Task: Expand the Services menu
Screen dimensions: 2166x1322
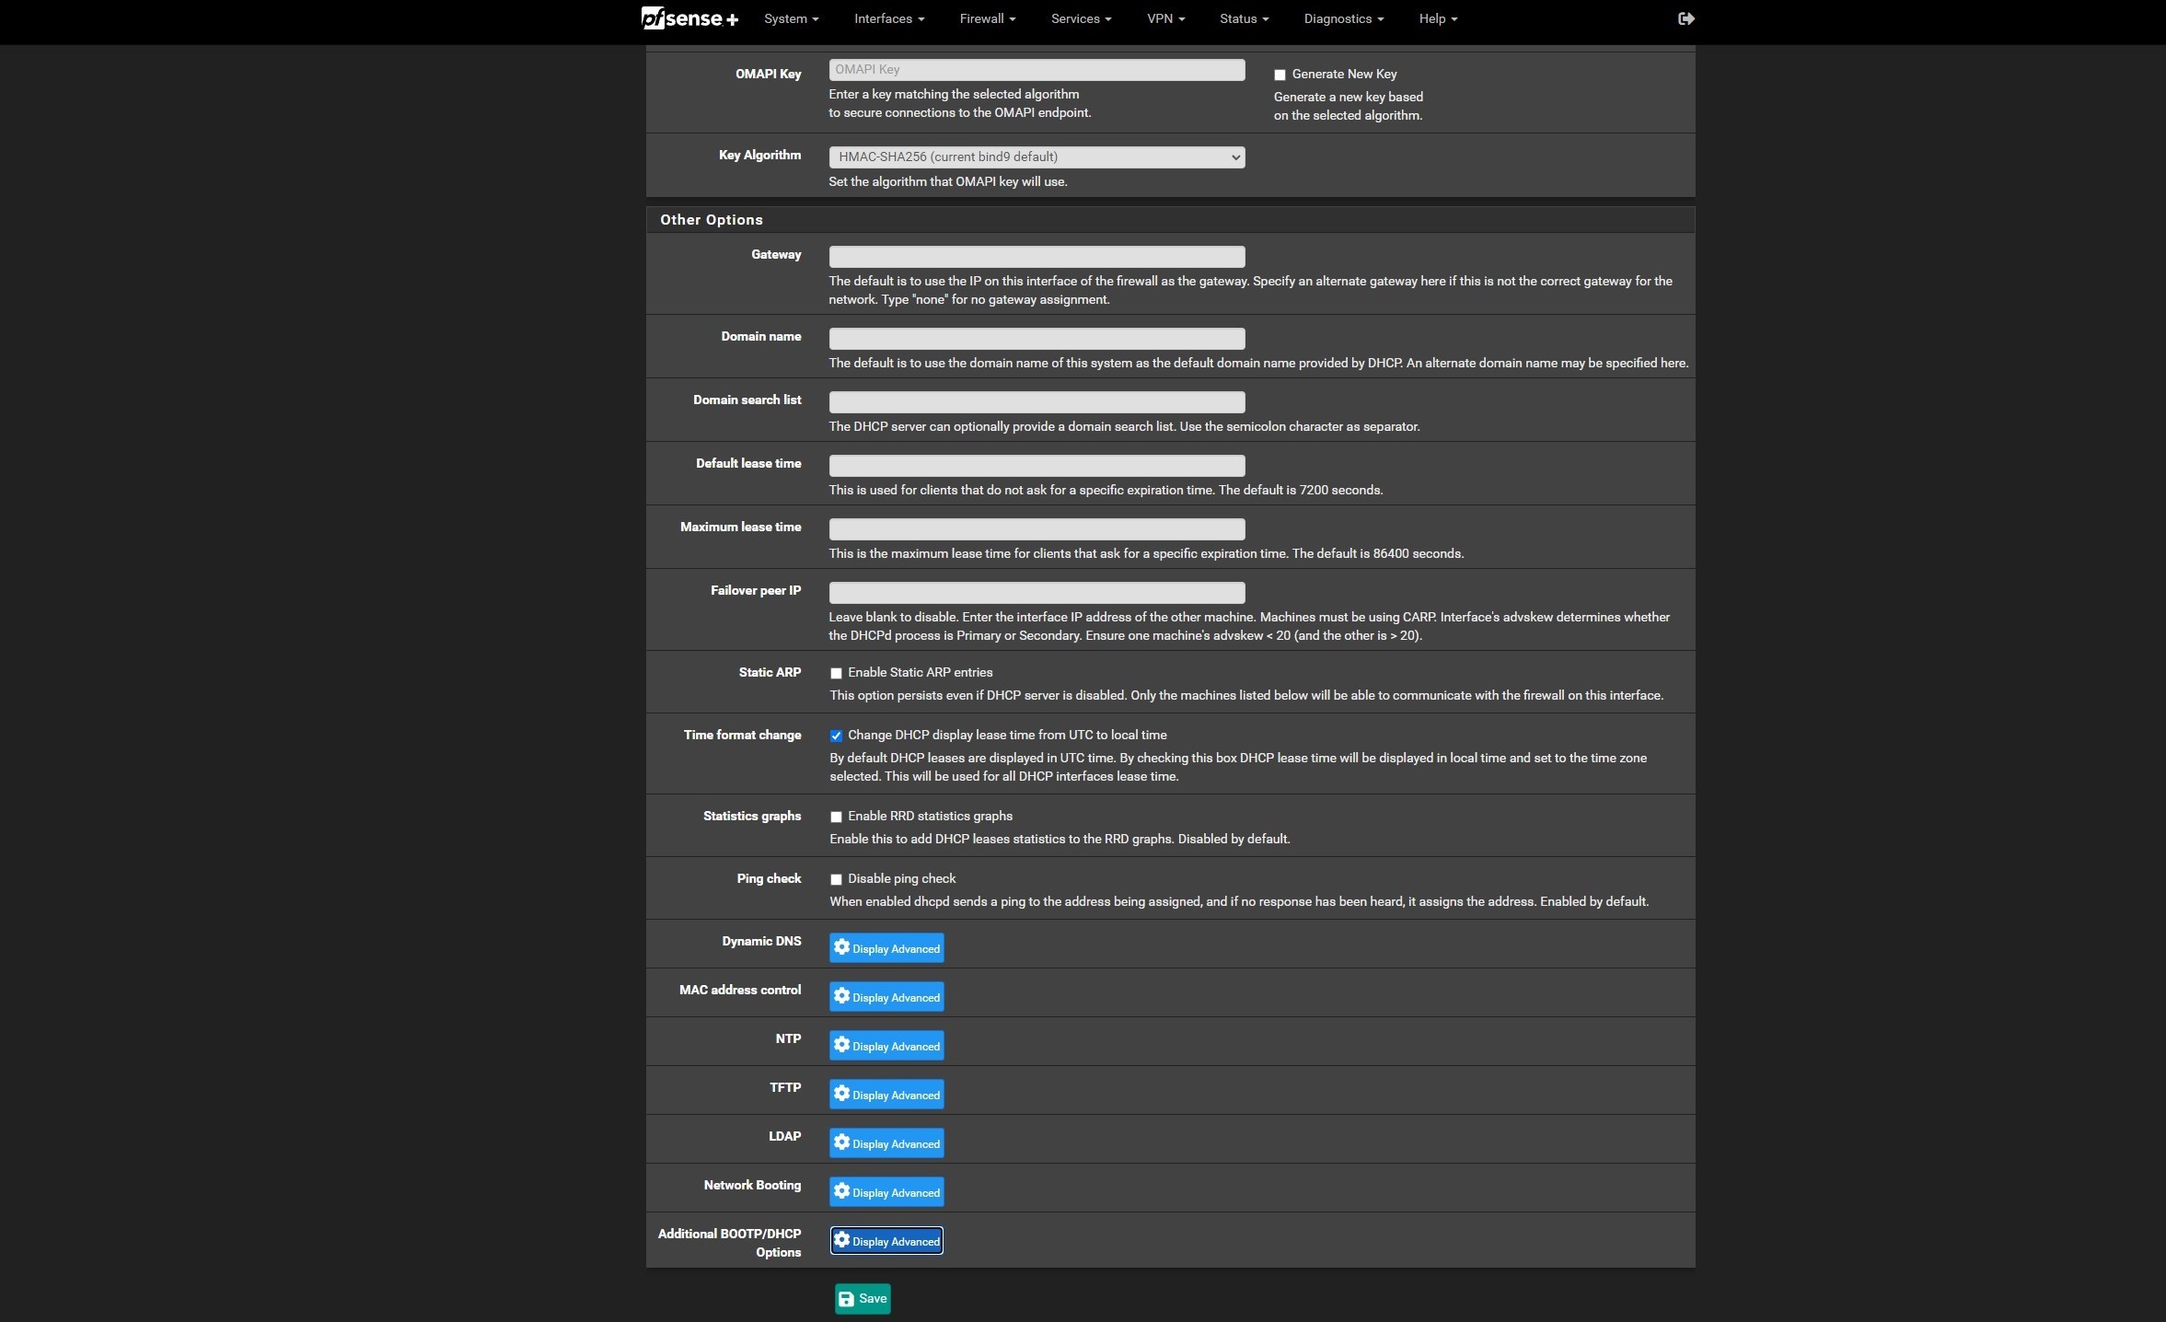Action: point(1081,18)
